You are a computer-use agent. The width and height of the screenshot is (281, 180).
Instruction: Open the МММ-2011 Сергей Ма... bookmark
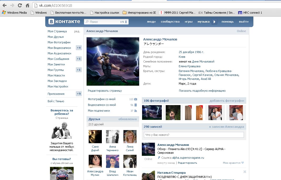[177, 13]
